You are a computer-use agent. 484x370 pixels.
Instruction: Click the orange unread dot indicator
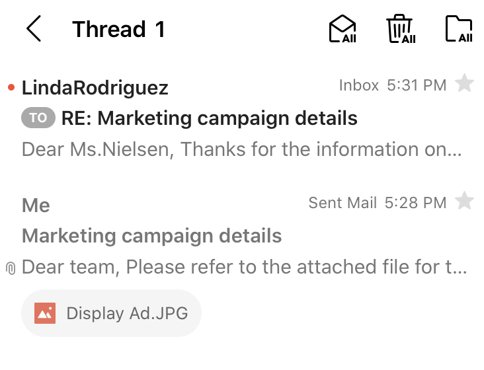(x=11, y=88)
